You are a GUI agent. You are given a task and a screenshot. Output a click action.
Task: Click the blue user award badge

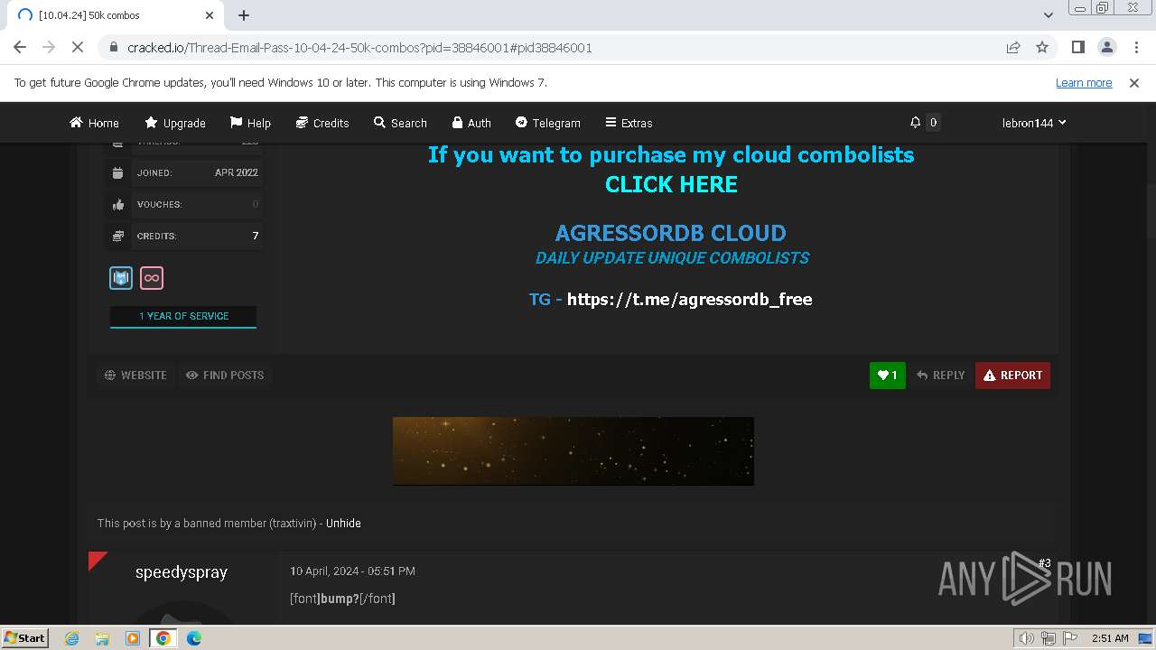coord(121,278)
